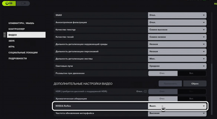Image resolution: width=217 pixels, height=119 pixels.
Task: Expand Дальность детализации окружающей среды dropdown
Action: (x=177, y=44)
